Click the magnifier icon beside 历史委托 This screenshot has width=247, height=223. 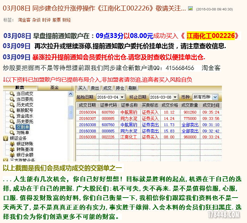pyautogui.click(x=12, y=121)
